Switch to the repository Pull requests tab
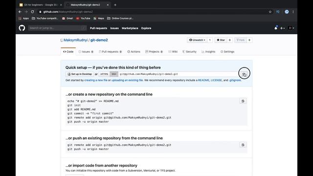The image size is (313, 176). pos(110,52)
